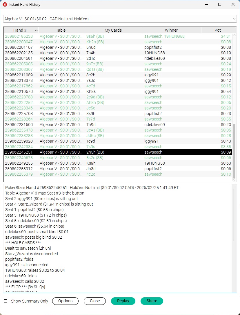The width and height of the screenshot is (240, 315).
Task: Select hand 259862242334
Action: point(118,147)
